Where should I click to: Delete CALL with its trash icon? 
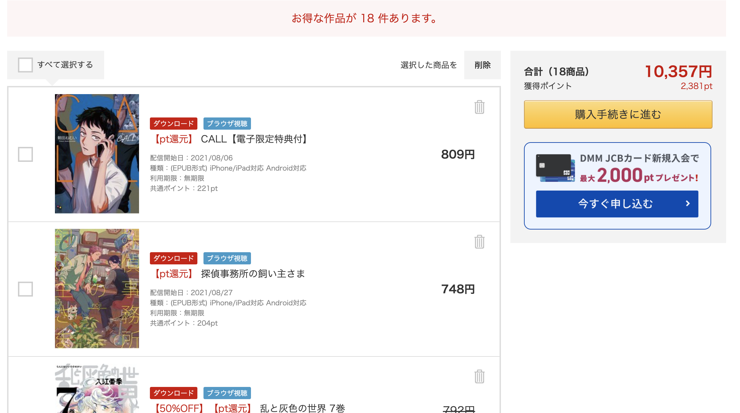point(479,107)
